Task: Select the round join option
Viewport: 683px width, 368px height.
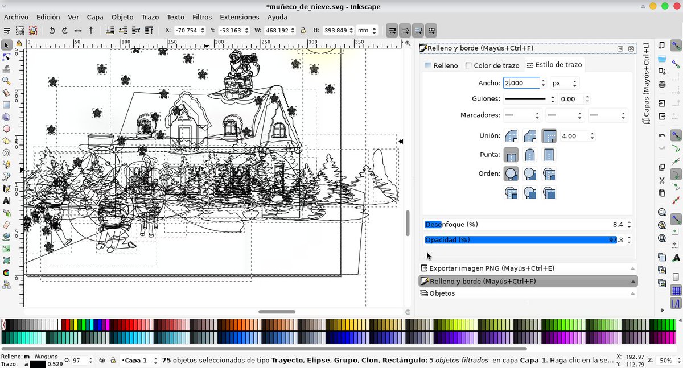Action: [511, 136]
